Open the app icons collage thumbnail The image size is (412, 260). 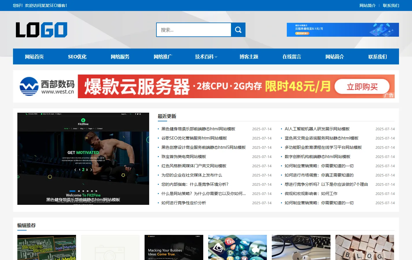pyautogui.click(x=237, y=247)
